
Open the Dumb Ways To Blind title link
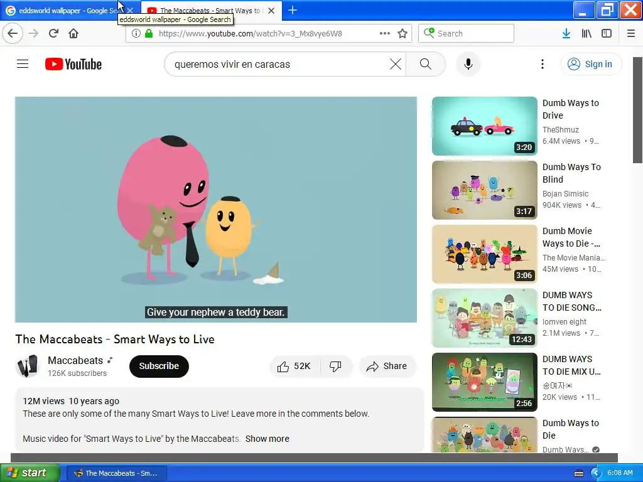click(x=571, y=173)
